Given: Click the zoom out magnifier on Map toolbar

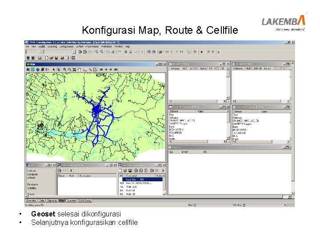Looking at the screenshot, I should coord(69,69).
